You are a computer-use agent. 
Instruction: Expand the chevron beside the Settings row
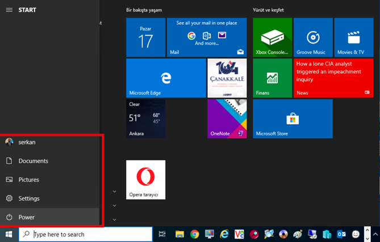115,206
